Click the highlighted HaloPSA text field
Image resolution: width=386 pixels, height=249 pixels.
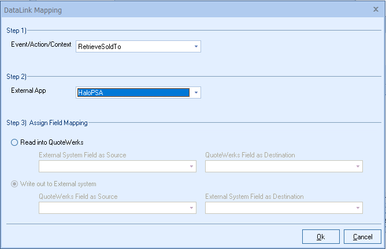[x=133, y=92]
